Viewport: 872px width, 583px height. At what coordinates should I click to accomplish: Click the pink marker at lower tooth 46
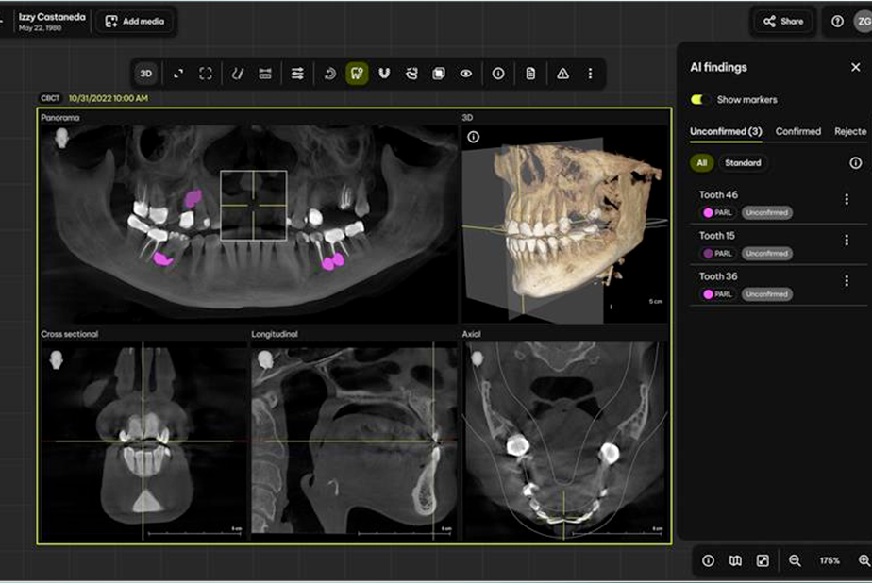point(162,258)
